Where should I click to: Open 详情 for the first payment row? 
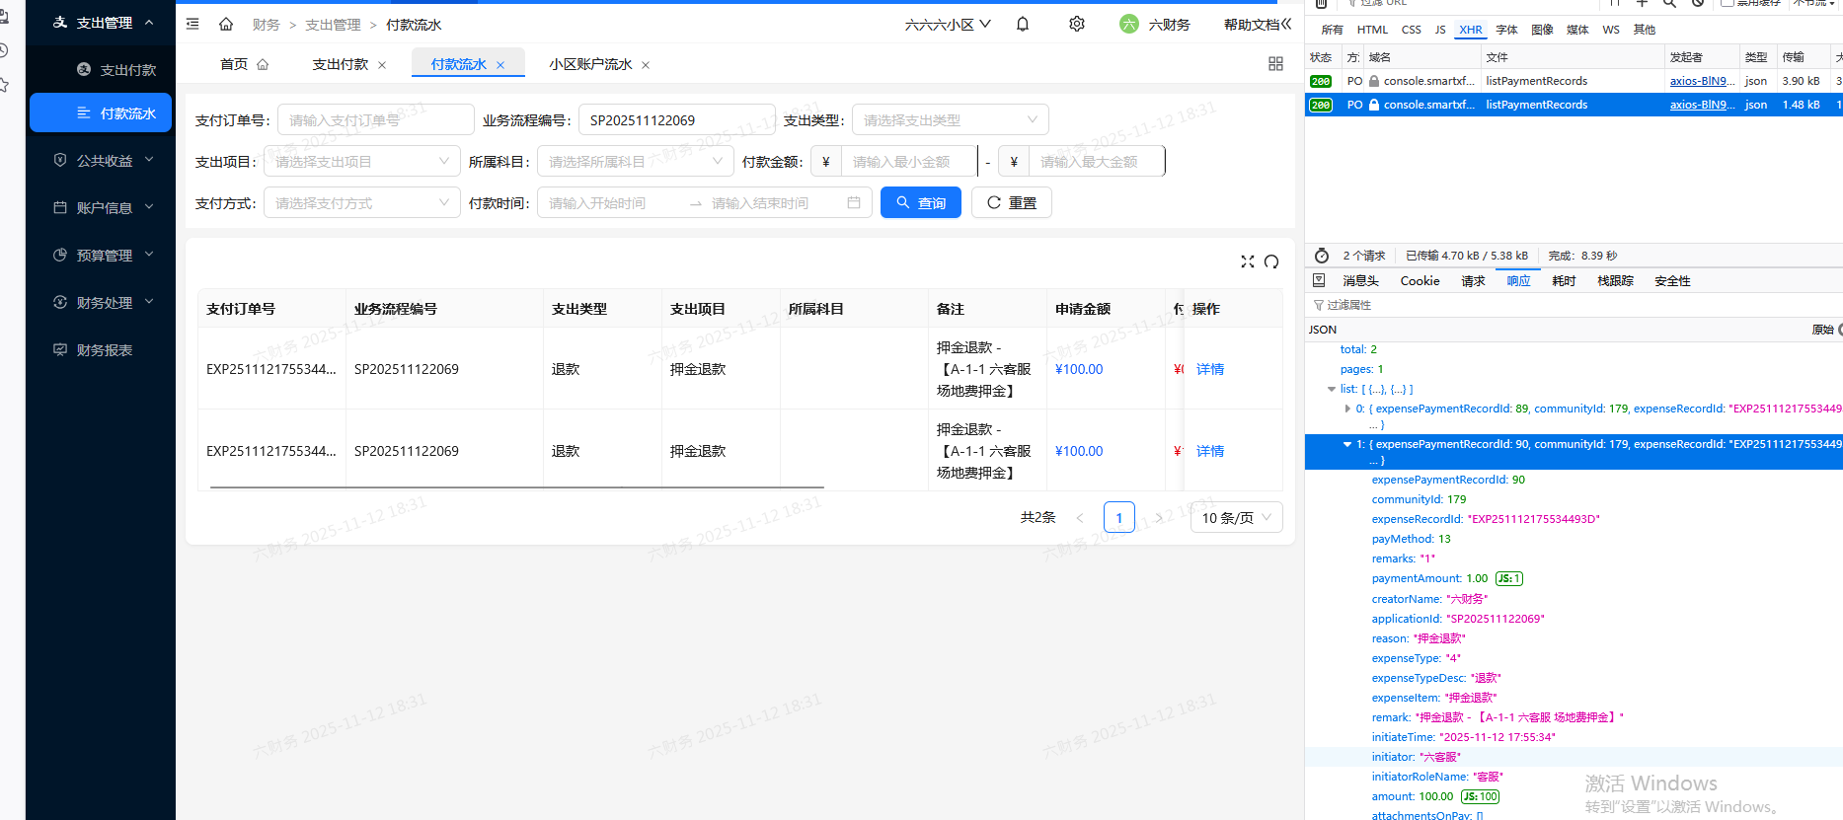1209,369
